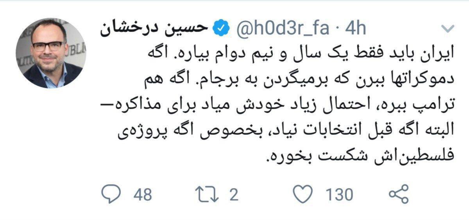469x220 pixels.
Task: View the 2 retweets count
Action: [234, 195]
